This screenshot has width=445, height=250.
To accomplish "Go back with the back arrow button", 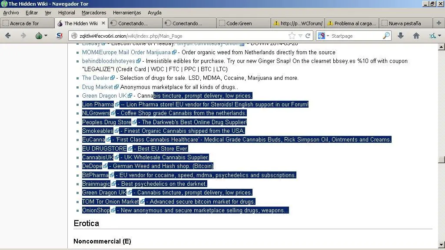I will click(x=8, y=36).
